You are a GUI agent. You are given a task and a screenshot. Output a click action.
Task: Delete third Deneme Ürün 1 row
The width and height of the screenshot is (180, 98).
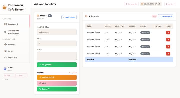pos(168,47)
